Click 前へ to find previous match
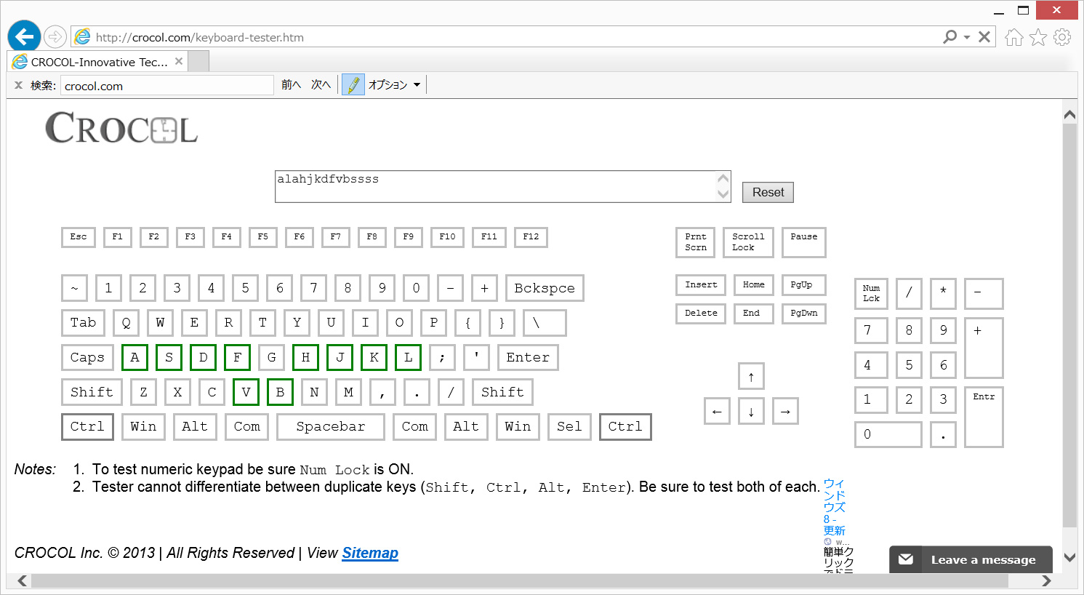Viewport: 1084px width, 595px height. point(291,85)
